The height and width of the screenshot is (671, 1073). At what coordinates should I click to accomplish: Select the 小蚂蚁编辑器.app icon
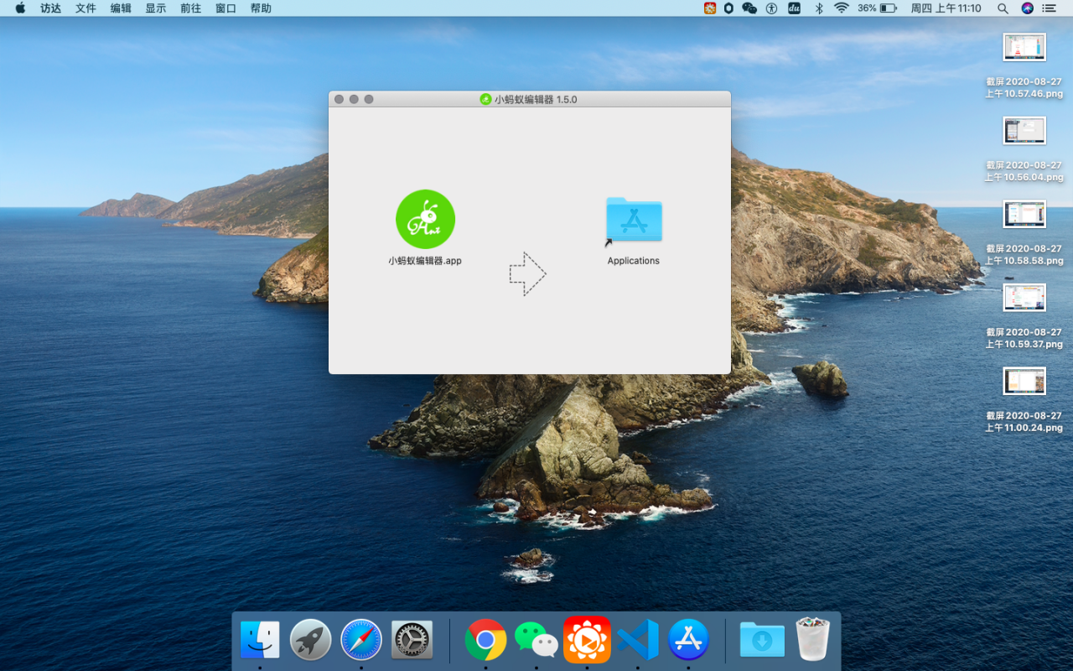click(x=425, y=219)
